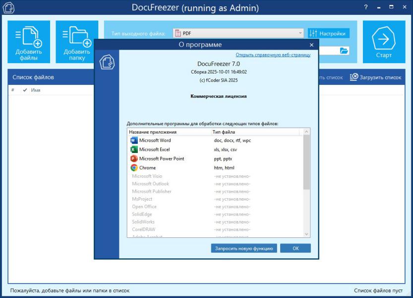Toggle the checkmark column header in the file list
Screen dimensions: 413x298
[25, 90]
